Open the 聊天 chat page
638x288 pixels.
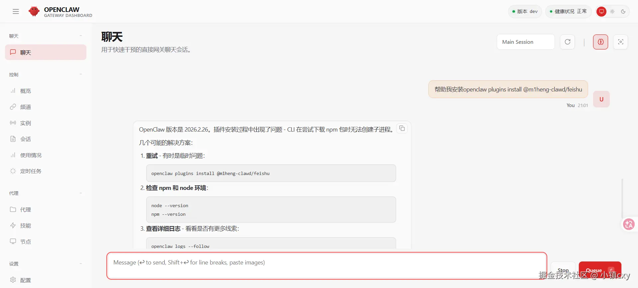(x=46, y=52)
